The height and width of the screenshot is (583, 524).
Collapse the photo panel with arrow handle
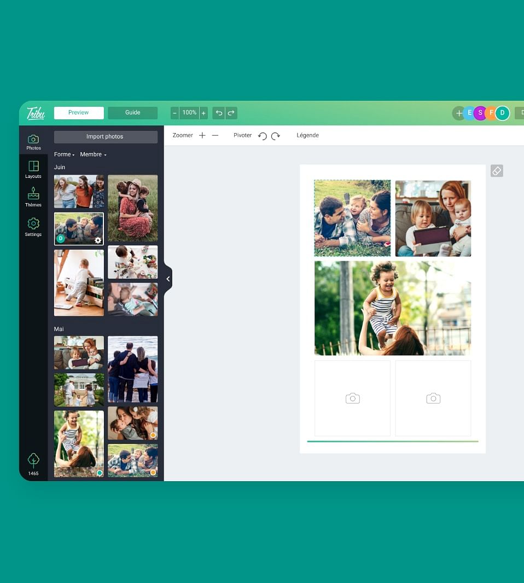168,279
